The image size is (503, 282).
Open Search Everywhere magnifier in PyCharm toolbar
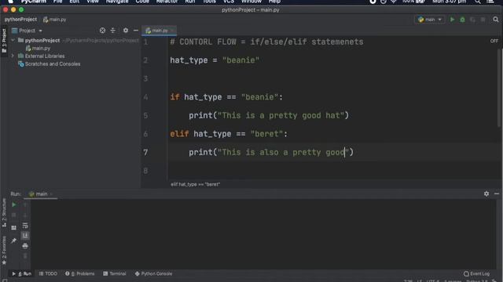pyautogui.click(x=496, y=20)
